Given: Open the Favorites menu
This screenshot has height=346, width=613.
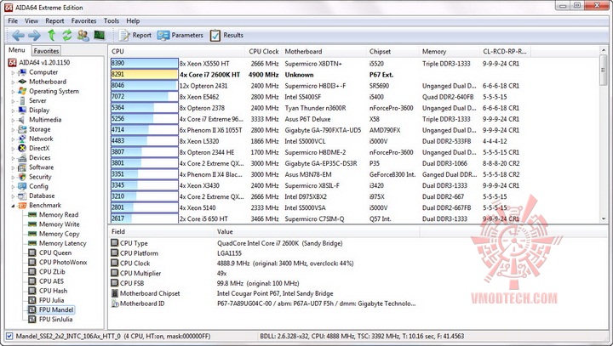Looking at the screenshot, I should 83,20.
